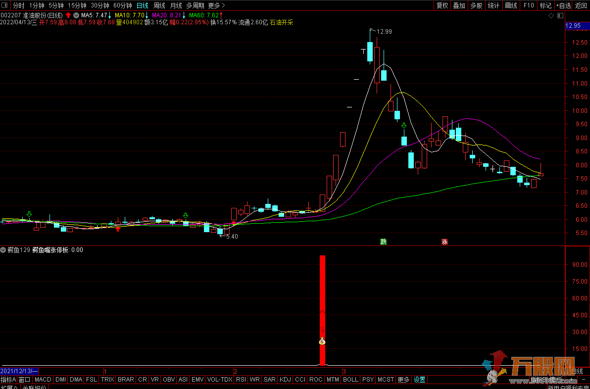Select the CR indicator
The height and width of the screenshot is (389, 590).
(142, 380)
